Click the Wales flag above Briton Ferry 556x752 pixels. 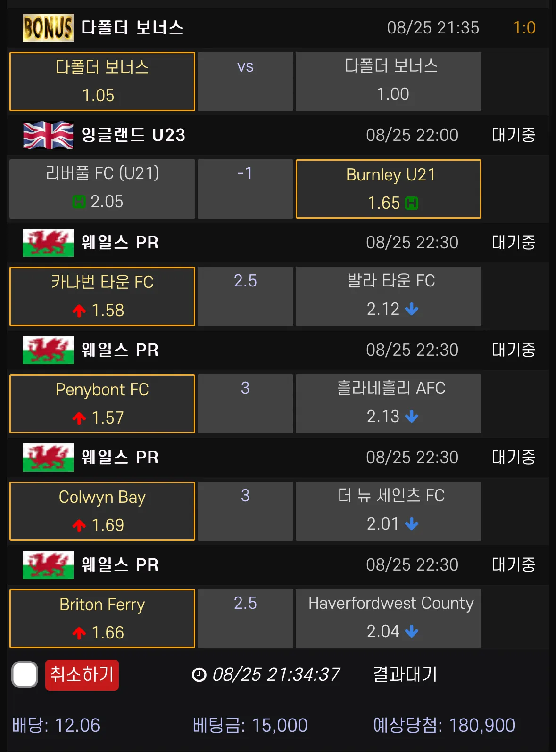click(x=48, y=565)
